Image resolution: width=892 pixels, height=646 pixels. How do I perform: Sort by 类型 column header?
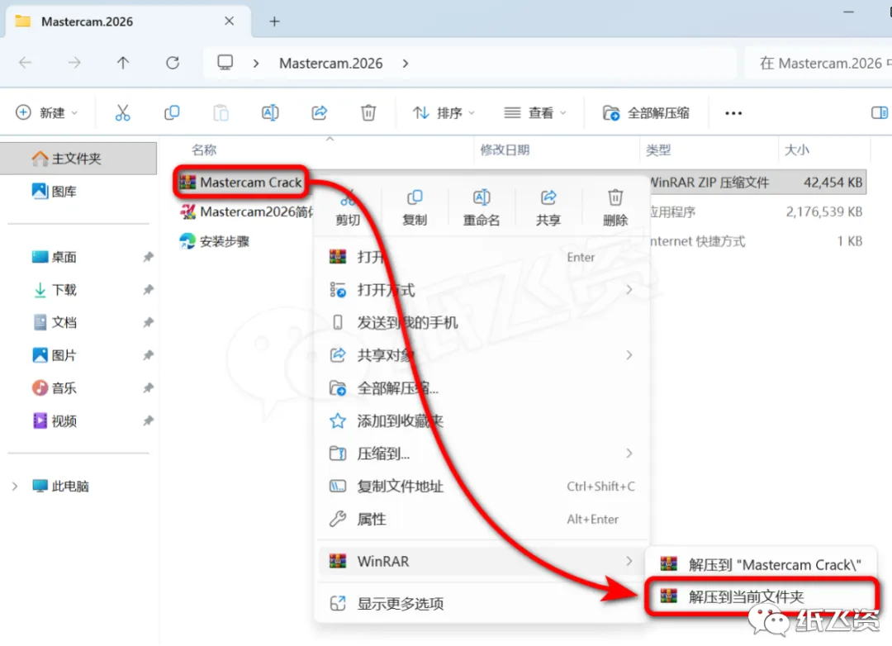click(x=659, y=150)
